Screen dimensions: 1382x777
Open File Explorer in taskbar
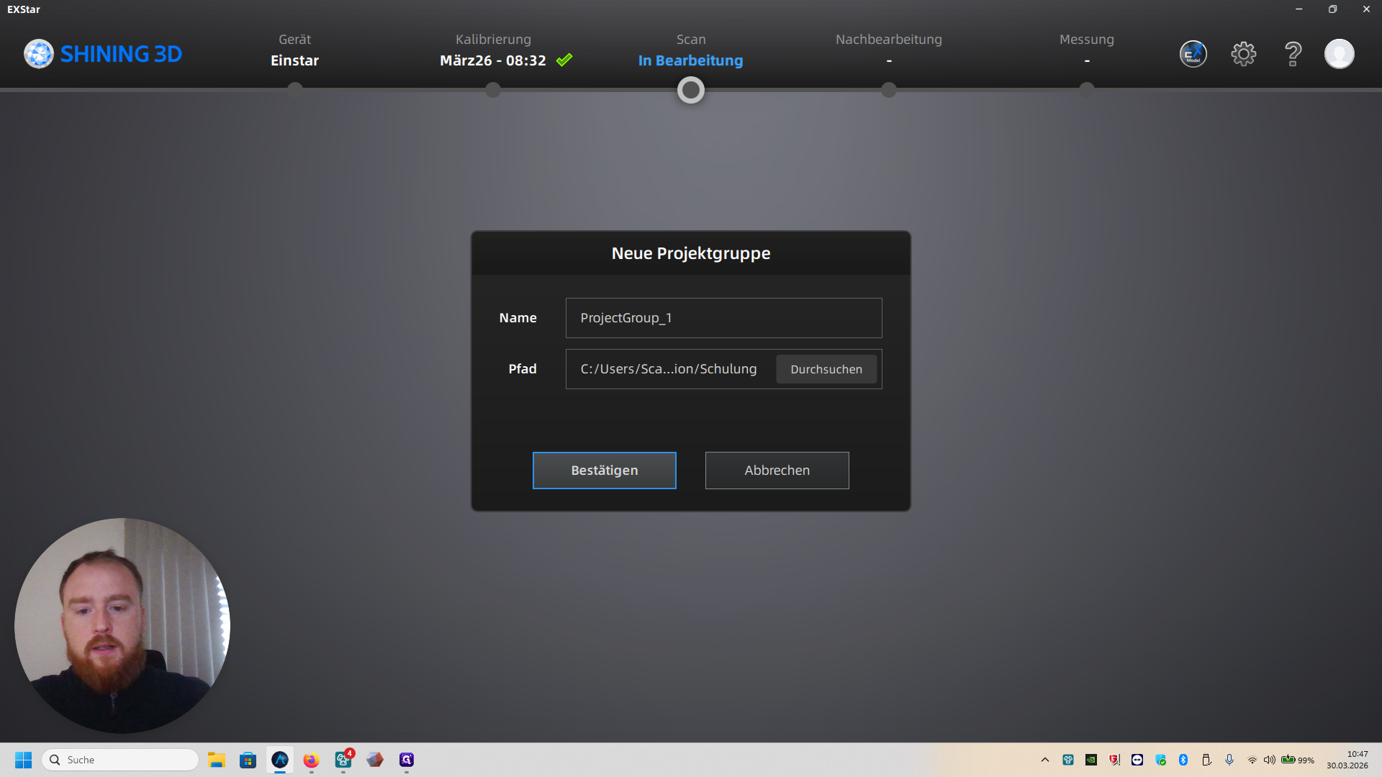tap(217, 760)
